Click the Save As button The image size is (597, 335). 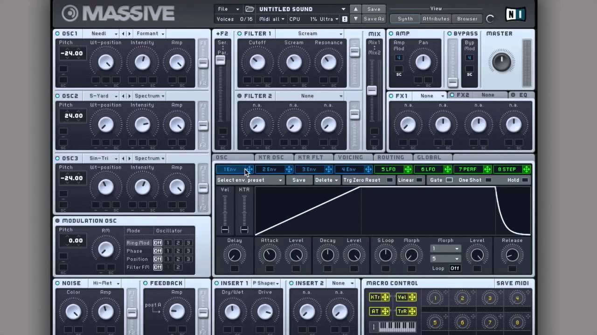[374, 19]
